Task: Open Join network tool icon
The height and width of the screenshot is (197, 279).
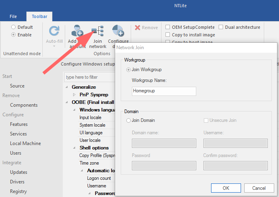Action: 98,31
